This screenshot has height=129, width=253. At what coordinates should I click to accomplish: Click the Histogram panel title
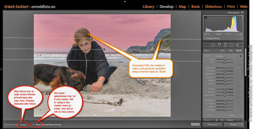coord(233,13)
